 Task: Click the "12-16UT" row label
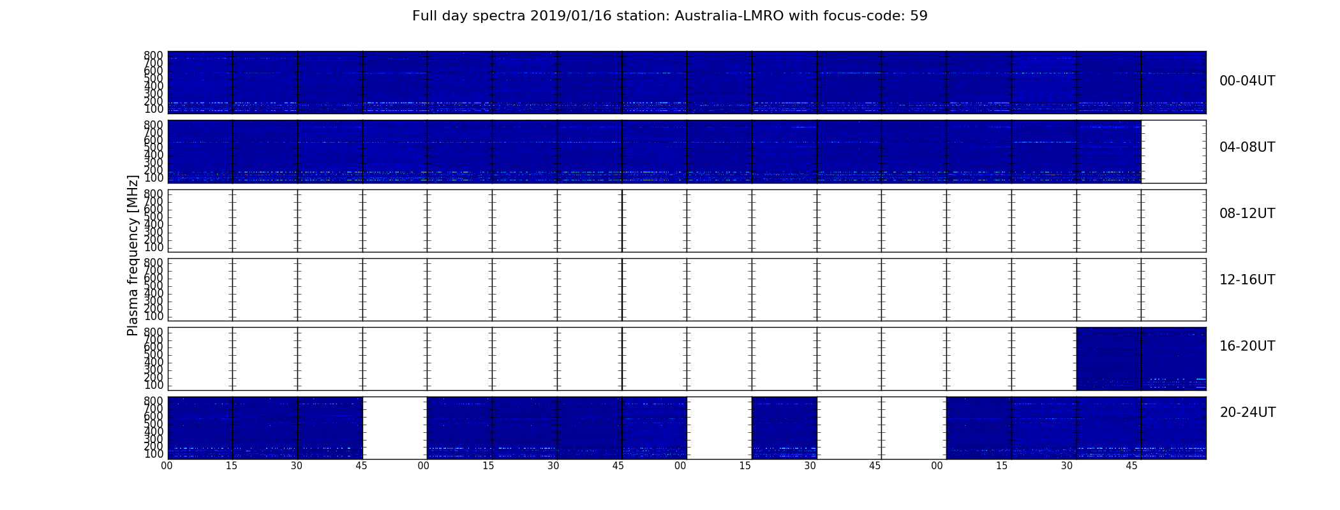pyautogui.click(x=1247, y=280)
